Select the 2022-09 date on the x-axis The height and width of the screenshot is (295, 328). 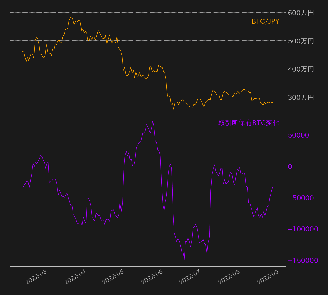(x=268, y=277)
